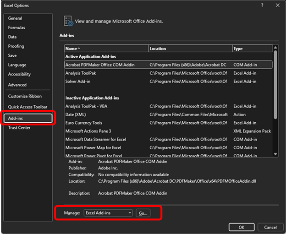286x234 pixels.
Task: Click the PDFMOfficeAddin.dll location path
Action: coord(177,181)
